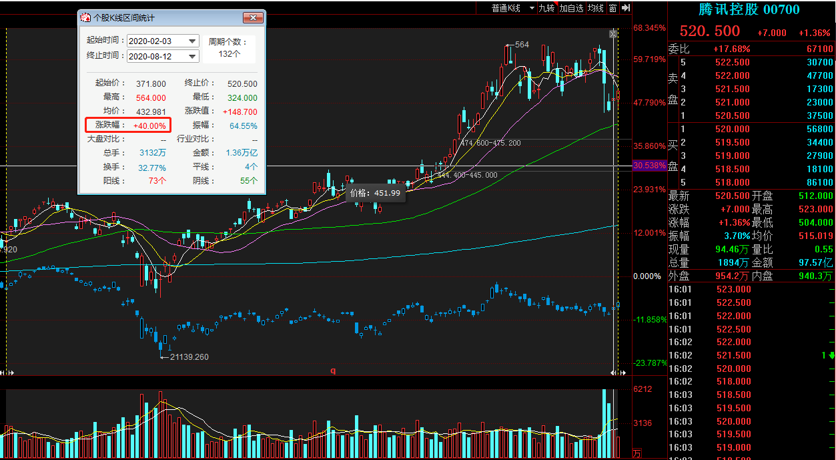Click the 444.400-445.000 gap label

(x=467, y=175)
